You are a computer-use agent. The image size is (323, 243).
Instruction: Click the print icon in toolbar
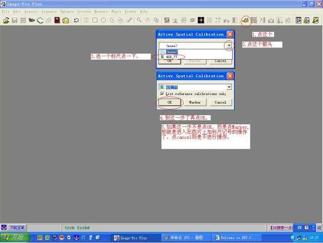click(x=48, y=20)
